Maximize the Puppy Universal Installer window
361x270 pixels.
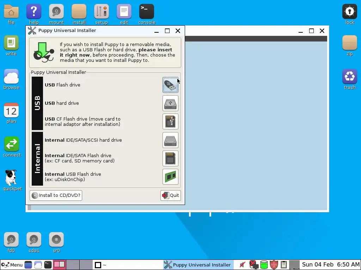(167, 31)
